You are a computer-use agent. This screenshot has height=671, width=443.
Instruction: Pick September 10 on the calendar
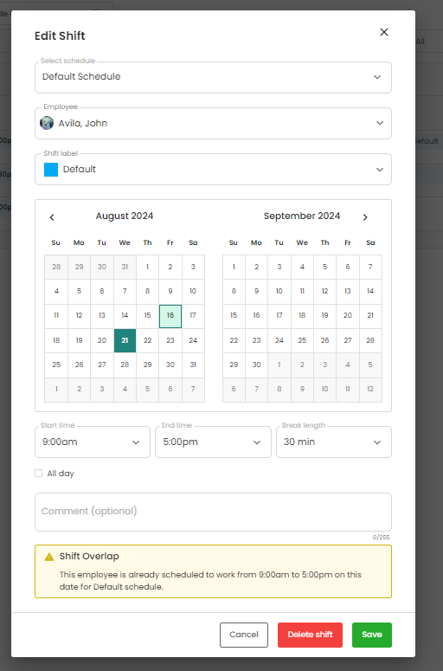(279, 292)
